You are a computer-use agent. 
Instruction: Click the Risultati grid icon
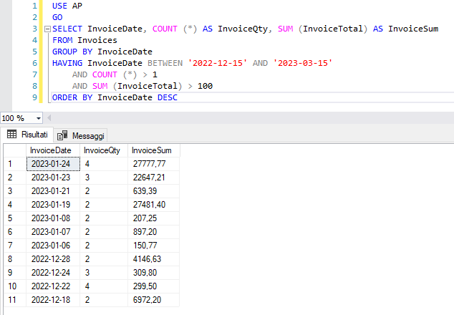click(11, 135)
